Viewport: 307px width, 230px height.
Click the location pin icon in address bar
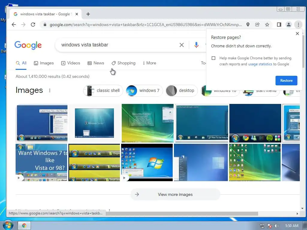pyautogui.click(x=248, y=25)
